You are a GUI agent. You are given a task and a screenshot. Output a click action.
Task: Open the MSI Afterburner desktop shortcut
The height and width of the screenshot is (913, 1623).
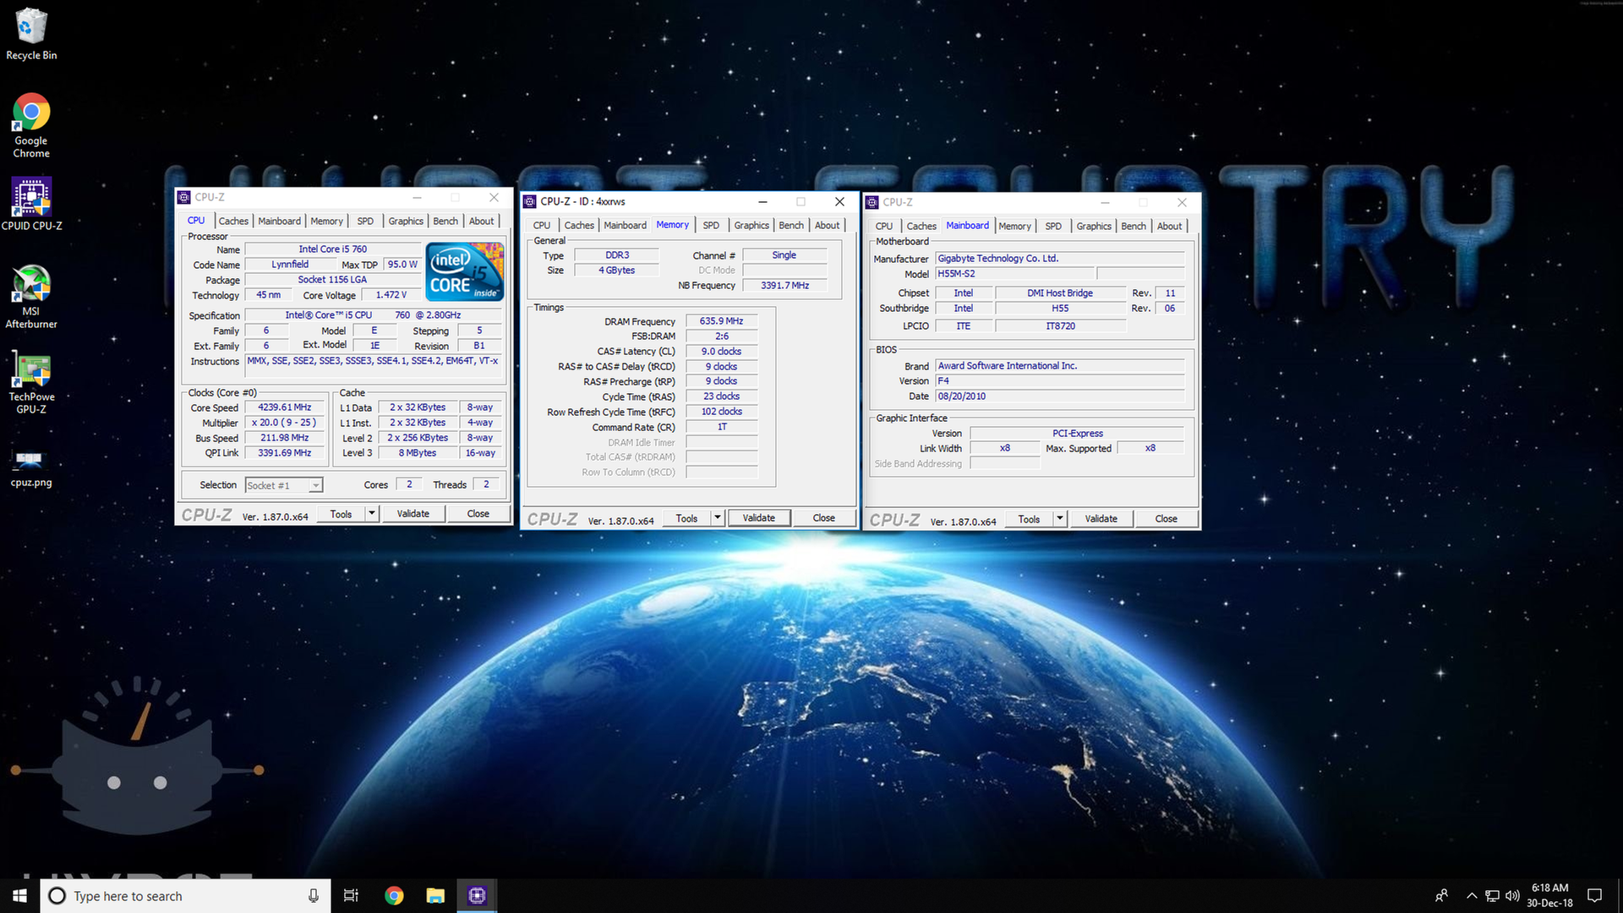tap(31, 296)
